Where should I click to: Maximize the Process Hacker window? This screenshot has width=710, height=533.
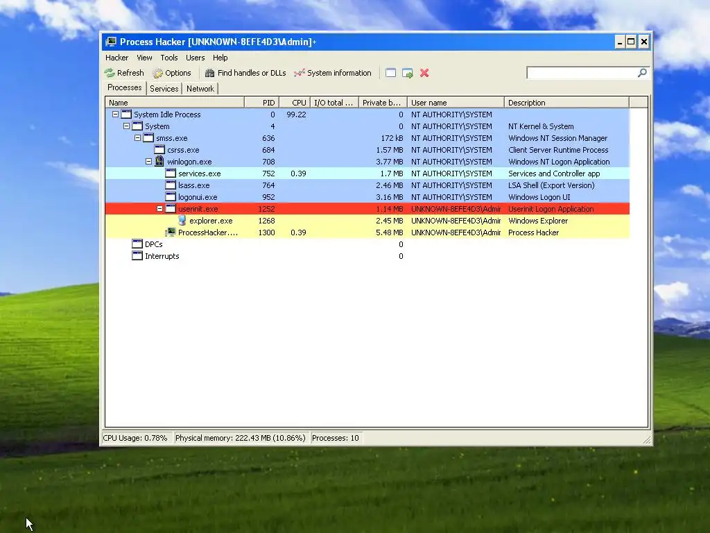(631, 42)
